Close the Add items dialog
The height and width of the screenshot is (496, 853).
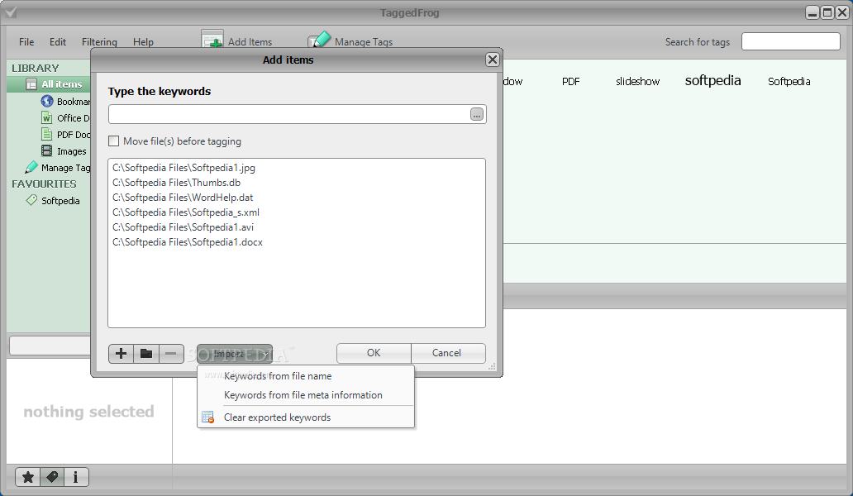(x=493, y=60)
